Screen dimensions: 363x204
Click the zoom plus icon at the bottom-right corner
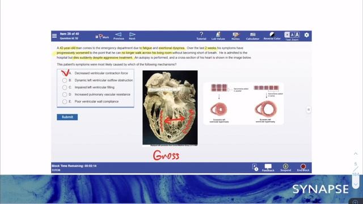point(356,202)
